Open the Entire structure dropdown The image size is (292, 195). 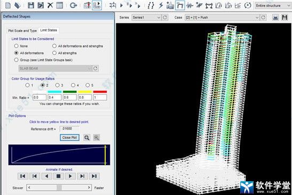click(273, 5)
